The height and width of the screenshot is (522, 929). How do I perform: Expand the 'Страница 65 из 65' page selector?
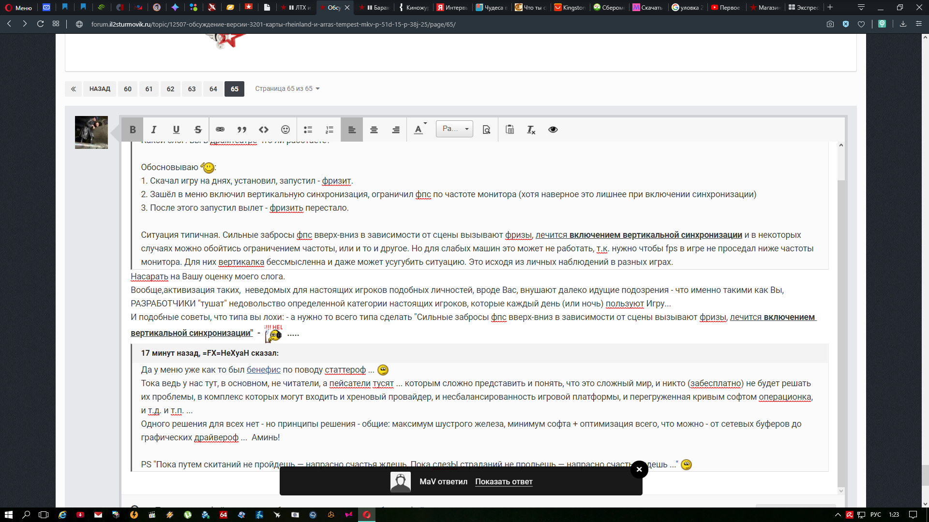[287, 89]
